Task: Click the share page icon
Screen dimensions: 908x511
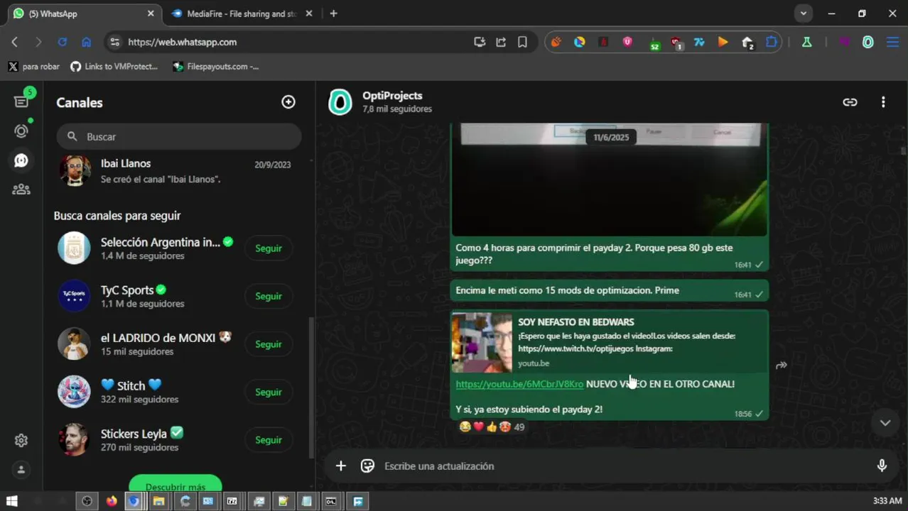Action: (501, 42)
